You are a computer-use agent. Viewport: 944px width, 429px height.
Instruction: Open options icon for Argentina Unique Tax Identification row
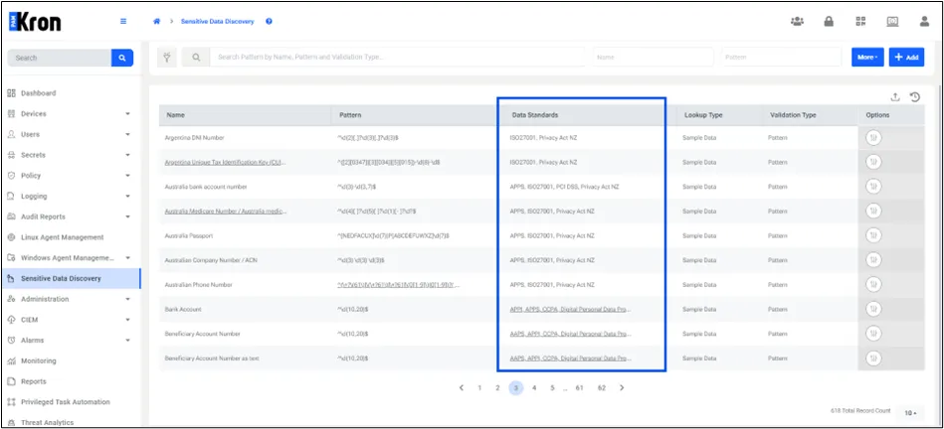tap(873, 162)
